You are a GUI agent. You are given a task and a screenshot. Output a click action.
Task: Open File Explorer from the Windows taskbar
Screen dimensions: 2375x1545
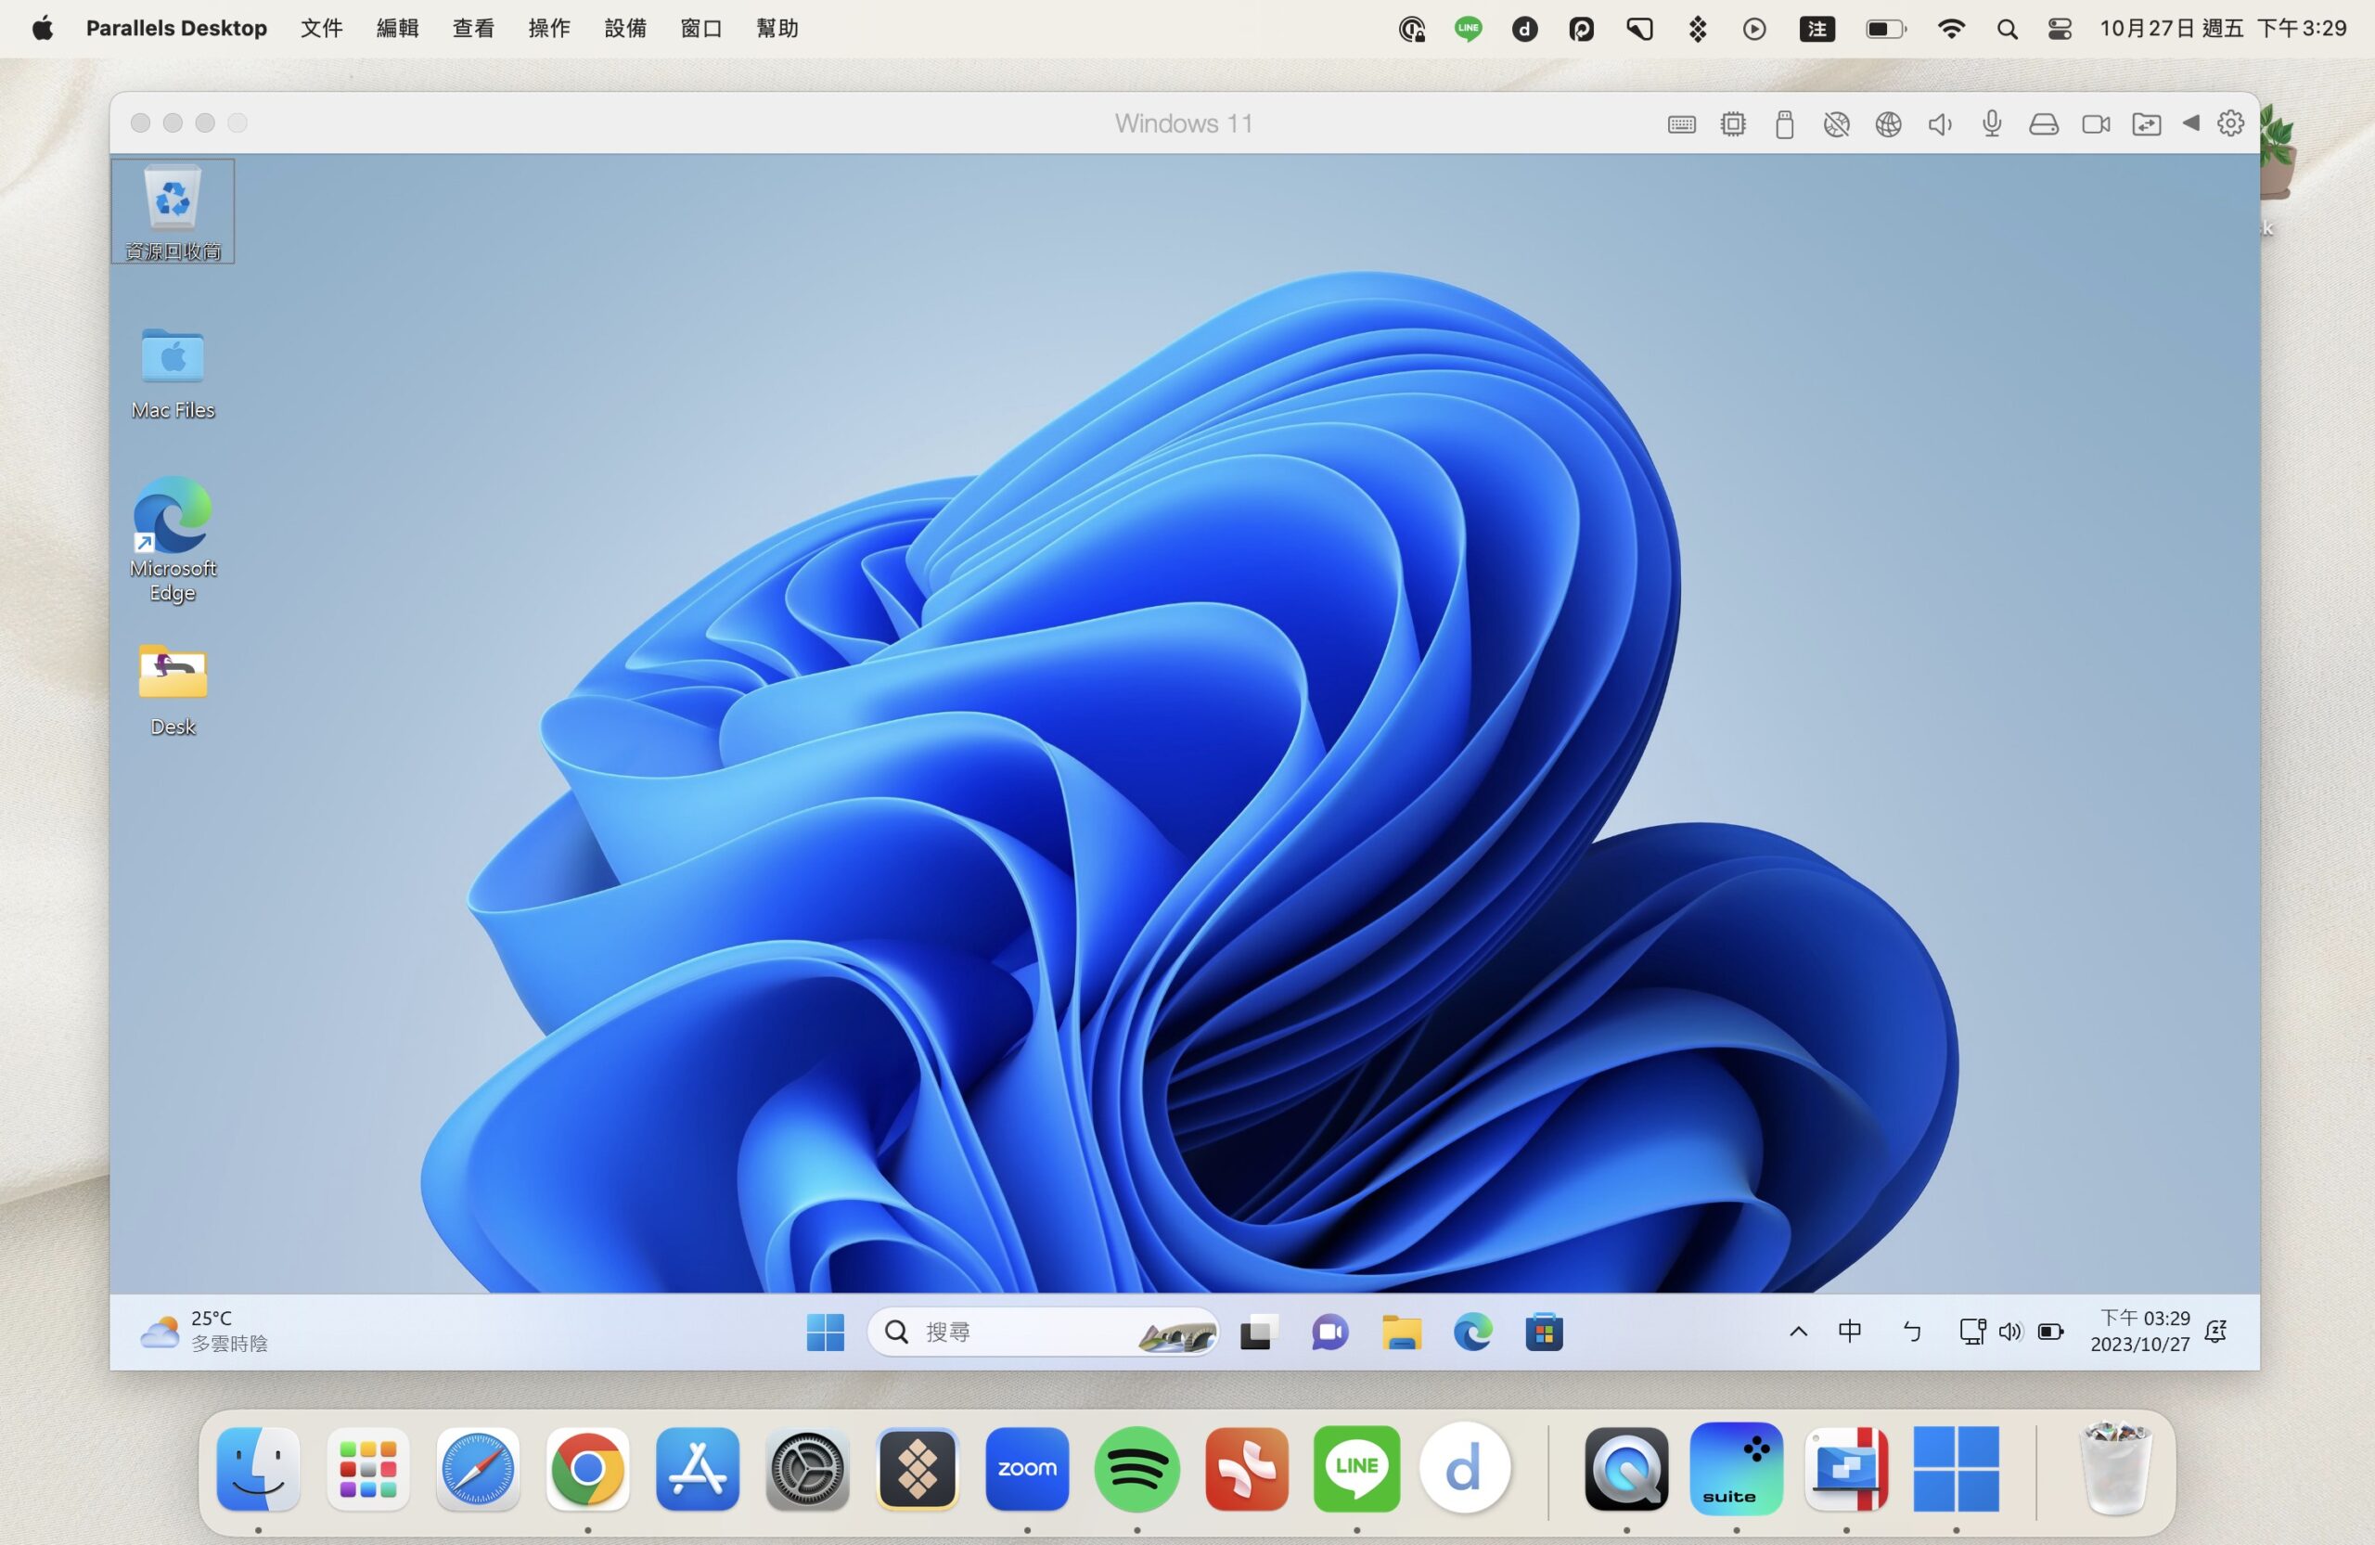click(1402, 1333)
